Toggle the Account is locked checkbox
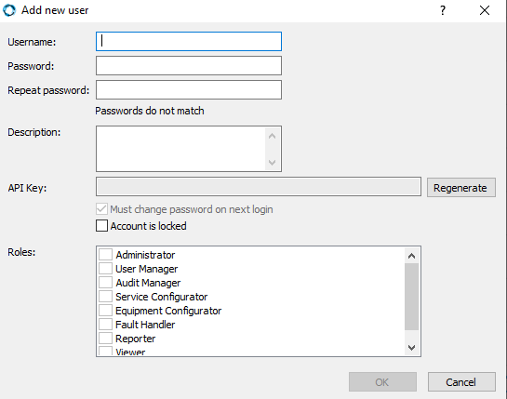507x399 pixels. 101,226
